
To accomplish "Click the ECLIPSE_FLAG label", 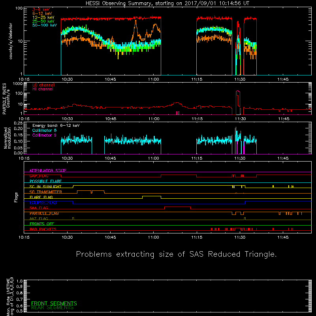I will pyautogui.click(x=43, y=203).
